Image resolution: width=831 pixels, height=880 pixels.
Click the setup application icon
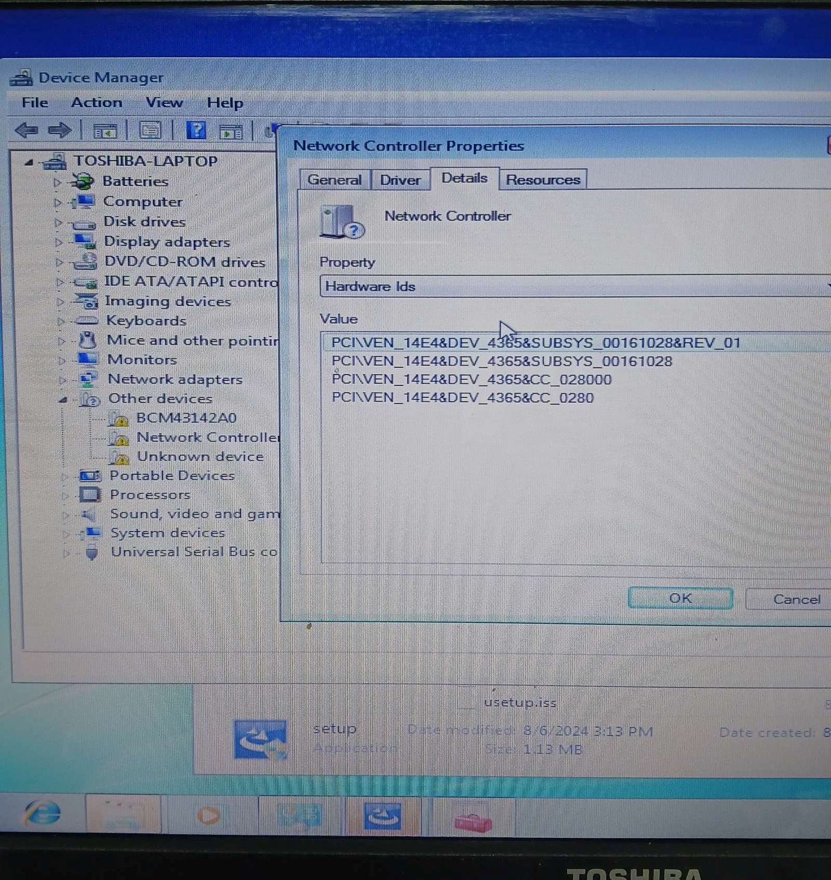tap(260, 739)
